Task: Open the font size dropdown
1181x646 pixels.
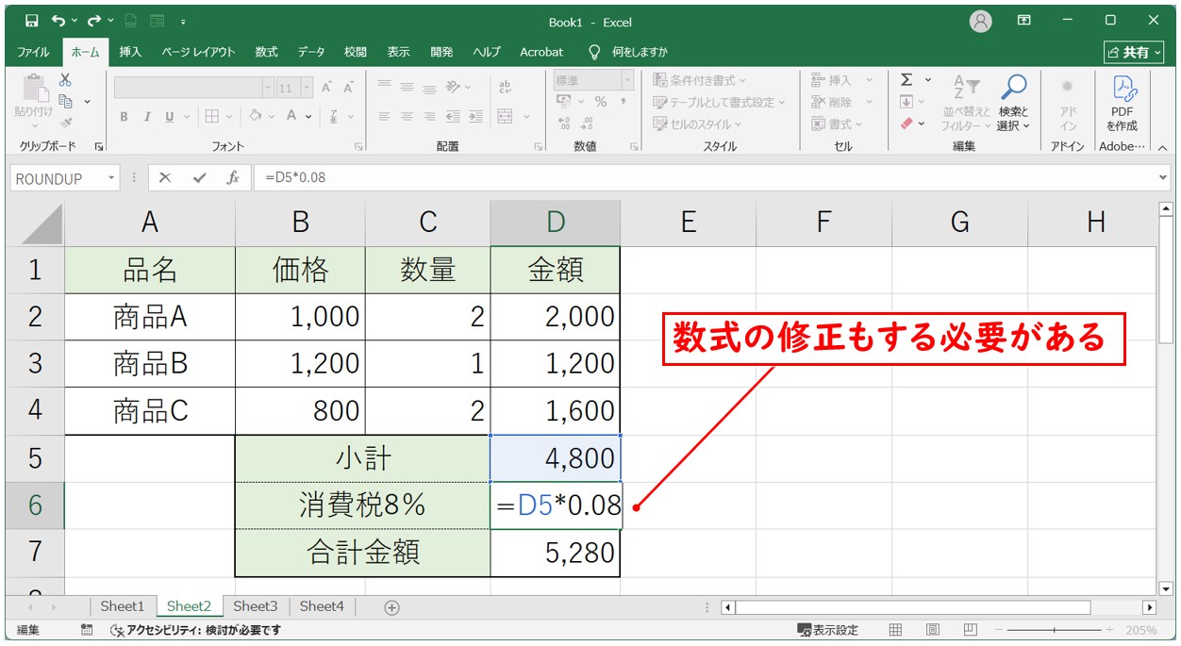Action: pos(308,88)
